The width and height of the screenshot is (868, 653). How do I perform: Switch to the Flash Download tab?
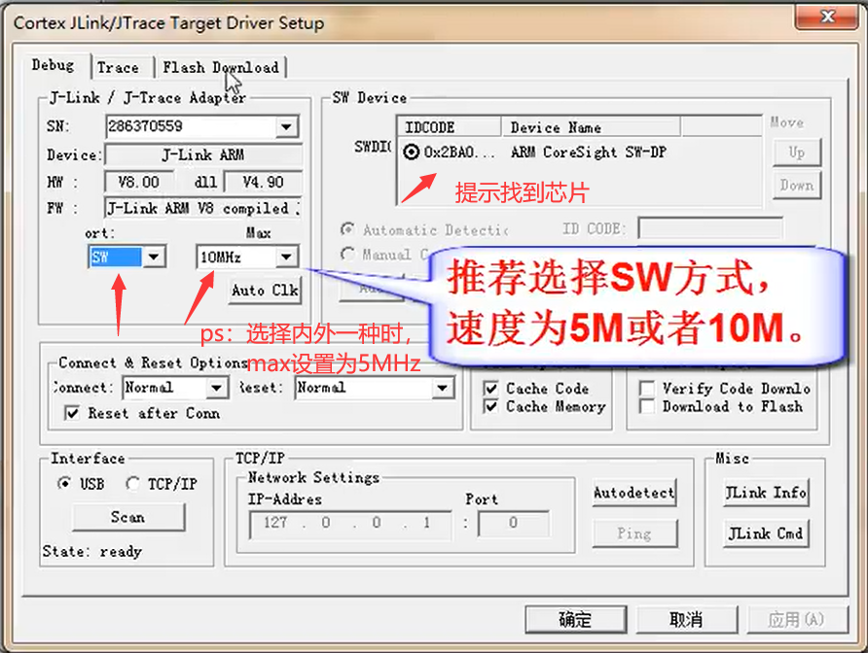[x=222, y=67]
